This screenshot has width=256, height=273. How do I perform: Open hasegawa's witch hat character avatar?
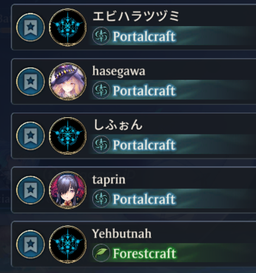click(67, 81)
